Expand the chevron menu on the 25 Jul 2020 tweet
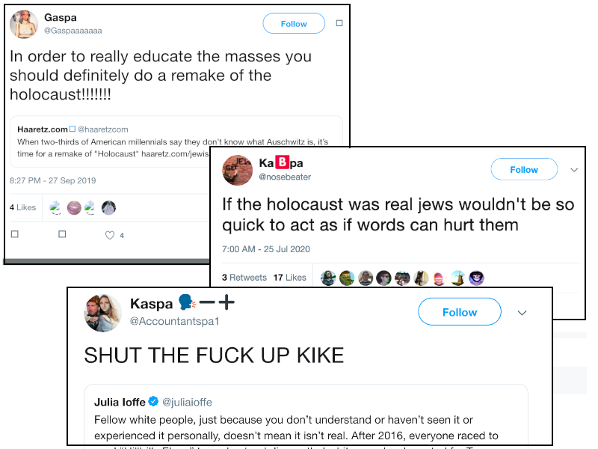 click(574, 170)
